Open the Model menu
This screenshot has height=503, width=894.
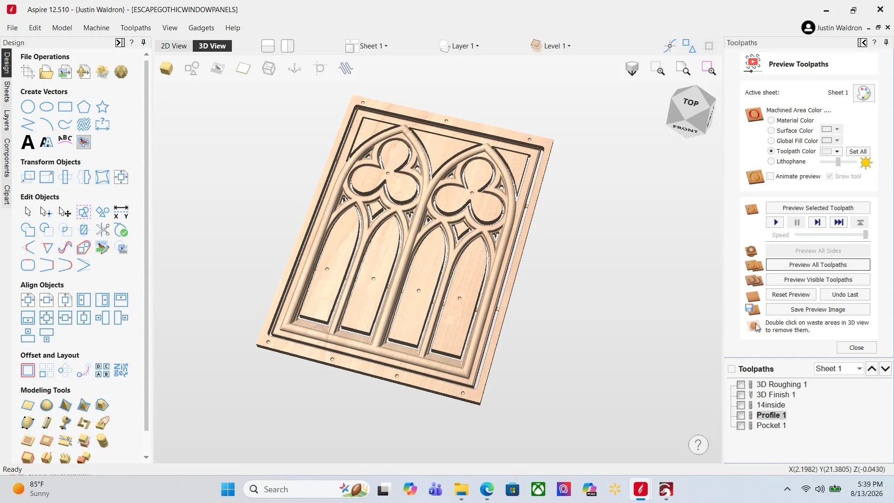(x=62, y=27)
